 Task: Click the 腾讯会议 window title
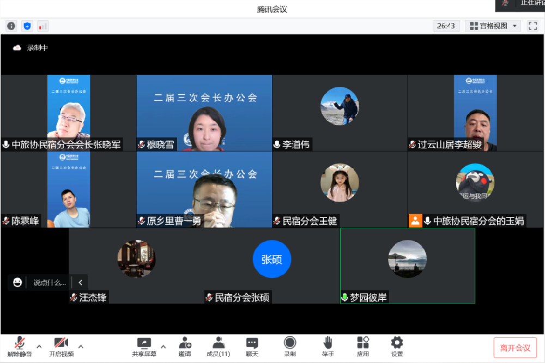[272, 9]
